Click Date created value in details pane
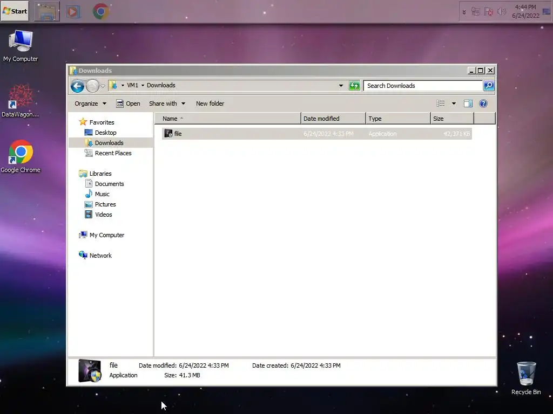553x414 pixels. coord(315,365)
